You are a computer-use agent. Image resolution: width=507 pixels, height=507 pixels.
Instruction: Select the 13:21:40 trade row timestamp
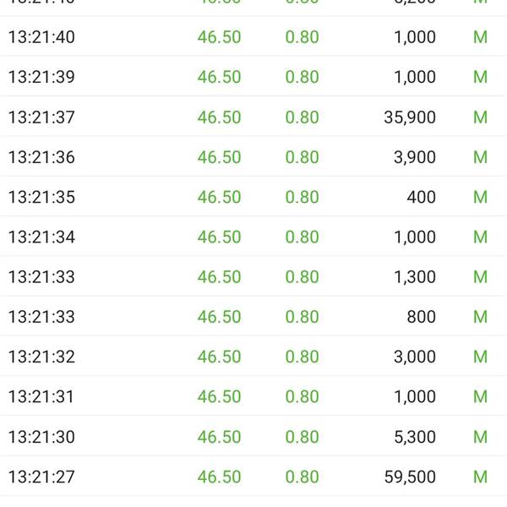(41, 37)
